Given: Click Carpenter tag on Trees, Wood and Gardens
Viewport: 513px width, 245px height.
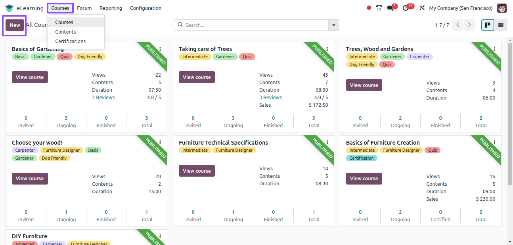Looking at the screenshot, I should pyautogui.click(x=419, y=57).
